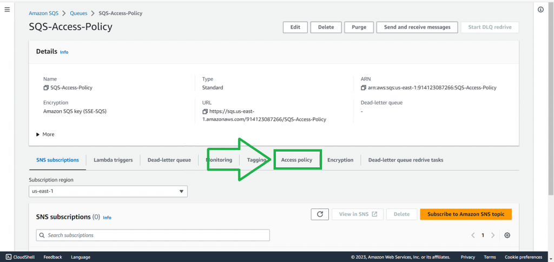Open the hamburger navigation menu
The height and width of the screenshot is (262, 554).
[7, 10]
